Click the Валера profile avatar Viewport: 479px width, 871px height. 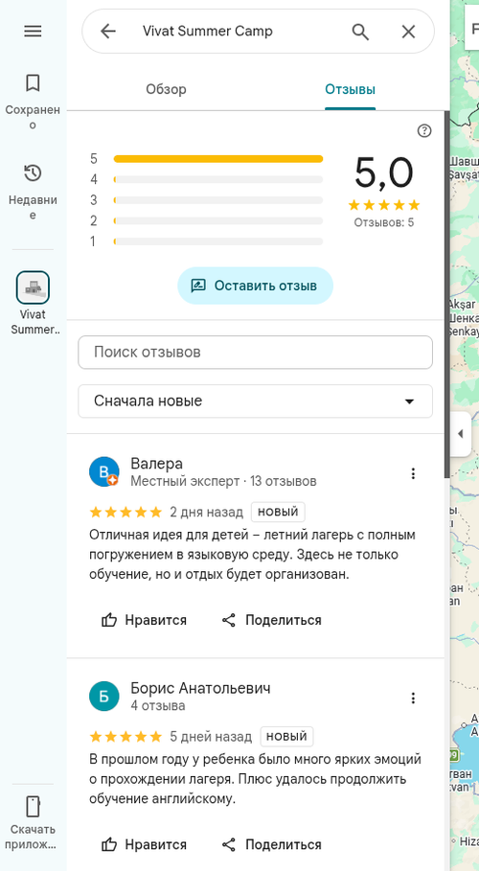(103, 471)
